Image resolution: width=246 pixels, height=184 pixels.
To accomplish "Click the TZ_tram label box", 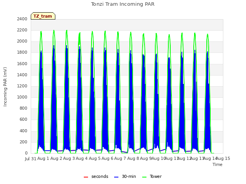I will pos(43,16).
